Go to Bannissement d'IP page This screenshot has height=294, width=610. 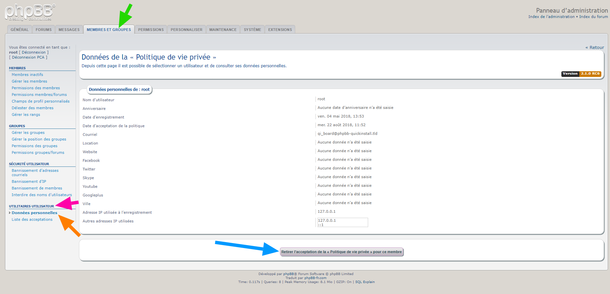29,181
